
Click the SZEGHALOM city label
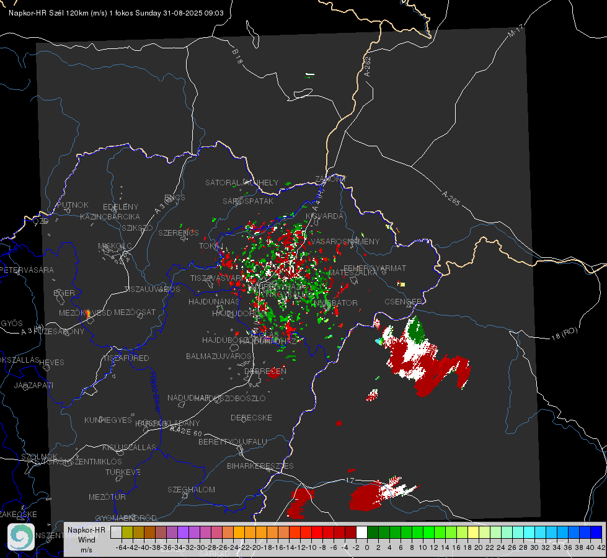point(191,490)
